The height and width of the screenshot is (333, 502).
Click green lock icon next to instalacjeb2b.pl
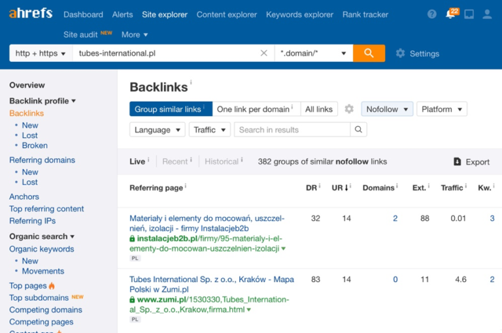click(132, 238)
